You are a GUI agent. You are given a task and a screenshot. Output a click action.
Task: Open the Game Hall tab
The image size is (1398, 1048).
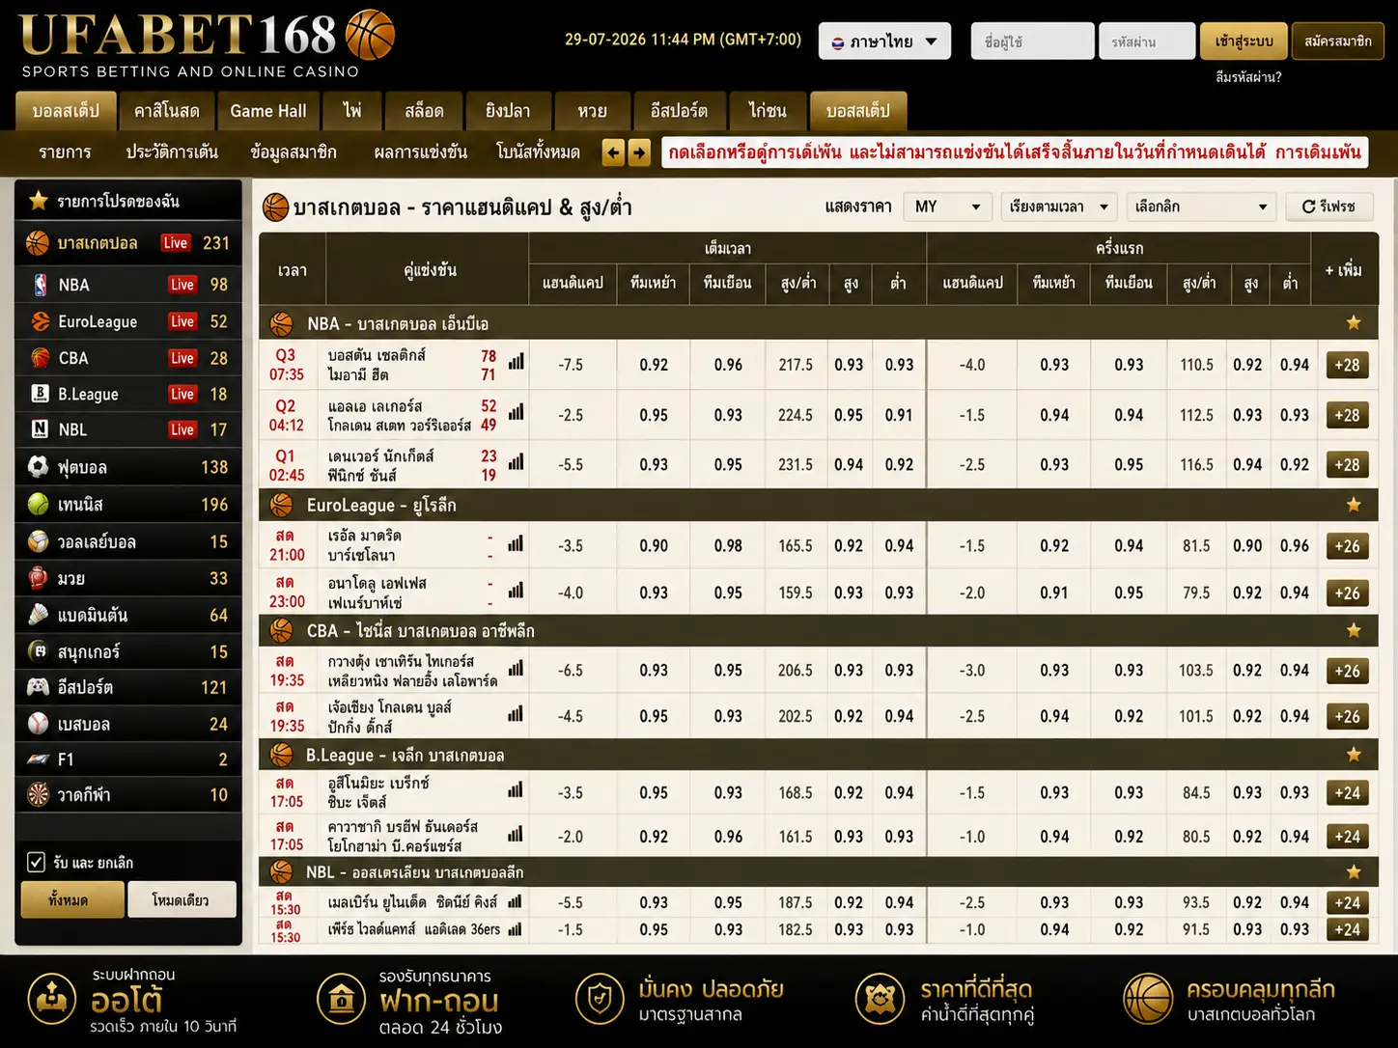point(268,111)
